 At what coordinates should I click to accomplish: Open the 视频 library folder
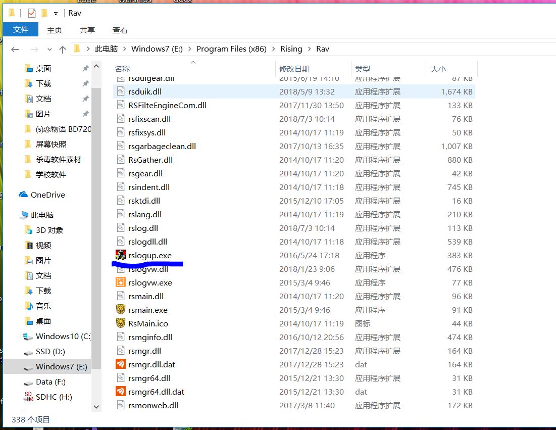coord(38,246)
